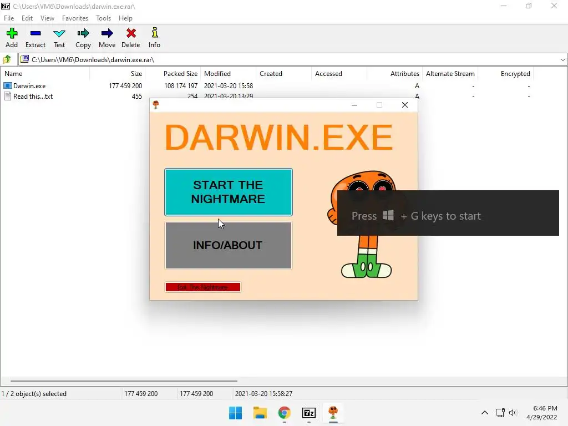Click the Info toolbar icon
The height and width of the screenshot is (426, 568).
point(154,37)
